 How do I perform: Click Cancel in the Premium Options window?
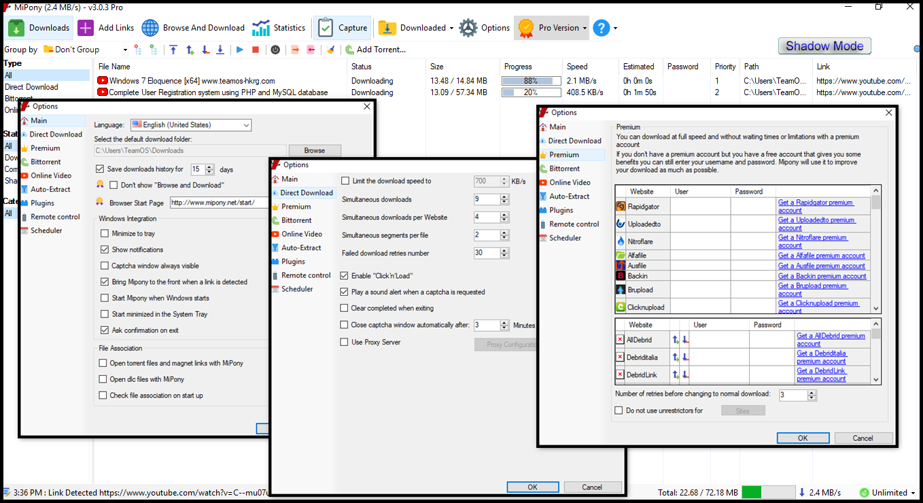pyautogui.click(x=863, y=438)
